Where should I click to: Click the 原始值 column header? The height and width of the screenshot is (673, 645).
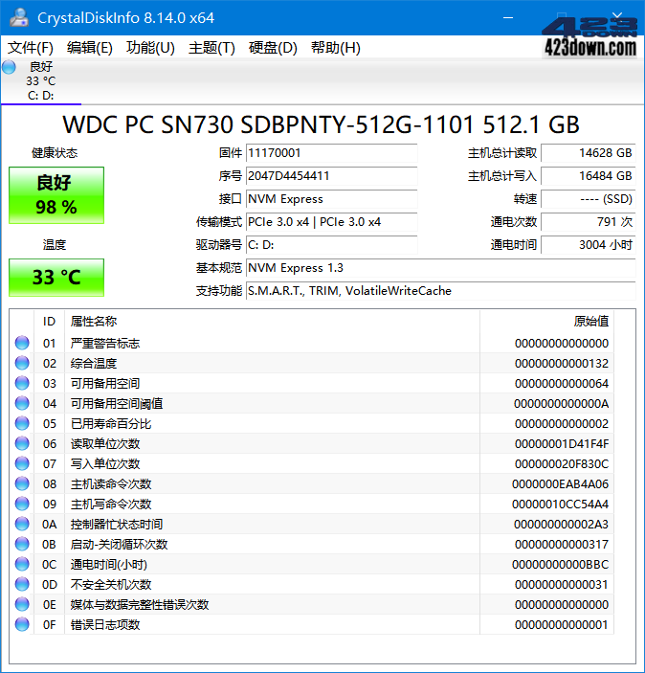(546, 322)
